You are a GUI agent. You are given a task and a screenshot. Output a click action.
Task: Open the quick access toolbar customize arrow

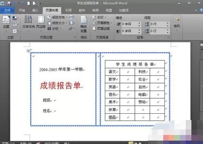pos(40,4)
